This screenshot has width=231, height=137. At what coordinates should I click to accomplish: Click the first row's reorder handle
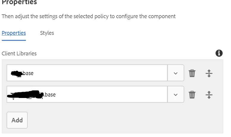point(209,73)
